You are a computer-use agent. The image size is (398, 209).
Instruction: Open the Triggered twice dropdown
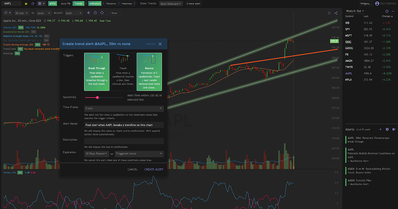click(x=139, y=154)
